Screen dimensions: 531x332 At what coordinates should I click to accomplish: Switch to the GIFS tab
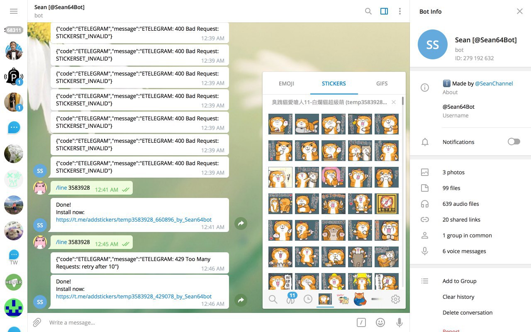382,83
